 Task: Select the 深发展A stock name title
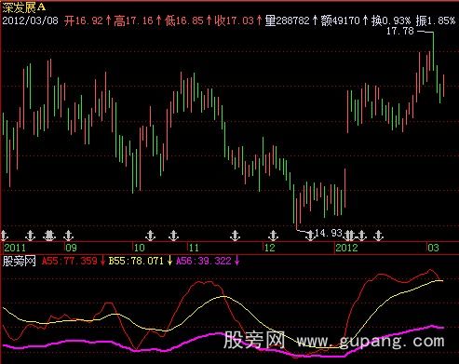tap(24, 7)
